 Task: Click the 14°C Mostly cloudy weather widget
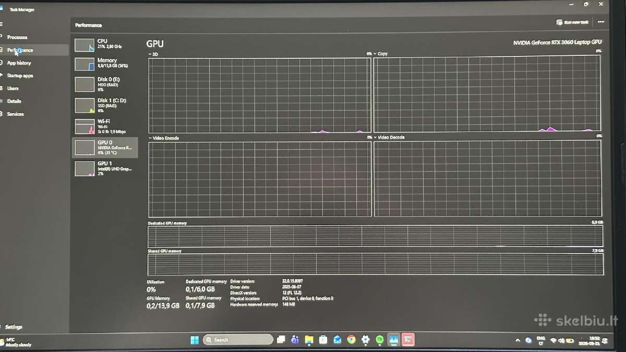17,342
